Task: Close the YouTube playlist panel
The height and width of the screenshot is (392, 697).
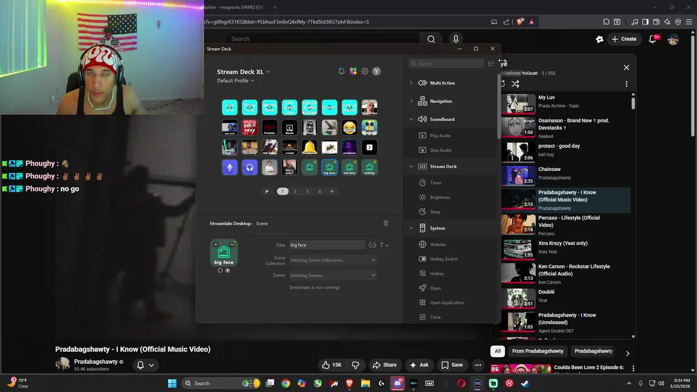Action: 626,68
